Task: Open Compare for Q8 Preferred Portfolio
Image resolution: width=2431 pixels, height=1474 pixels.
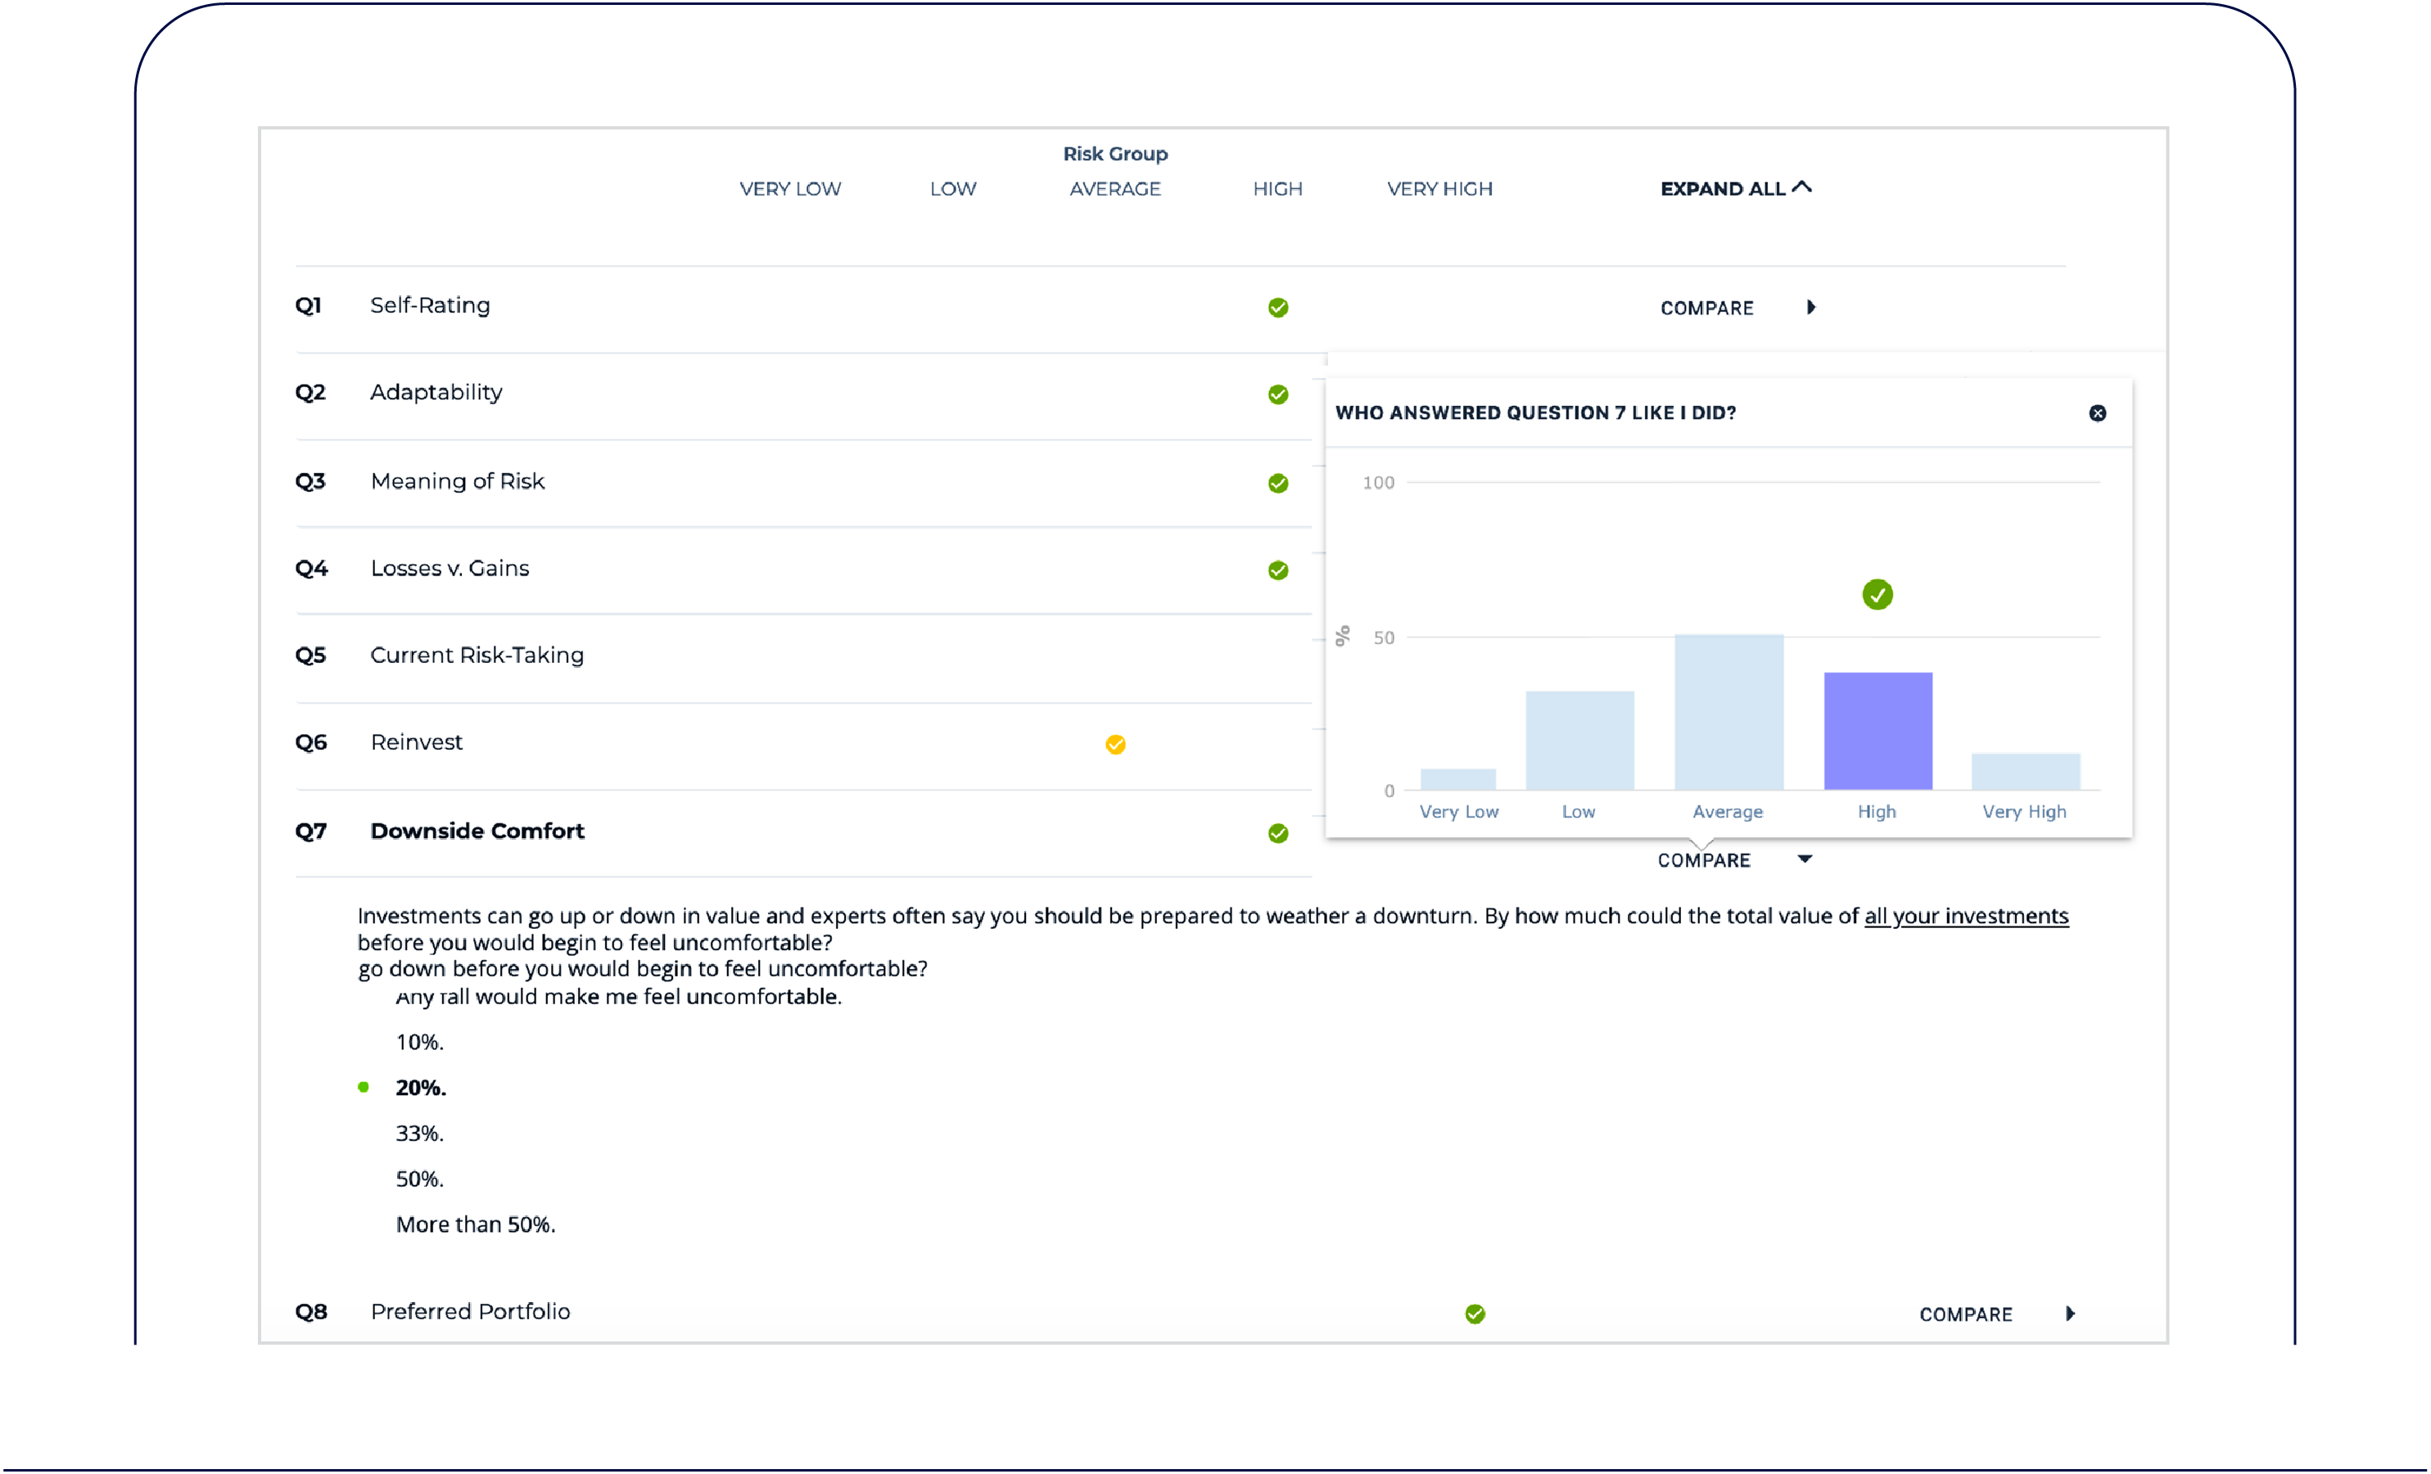Action: [x=2069, y=1314]
